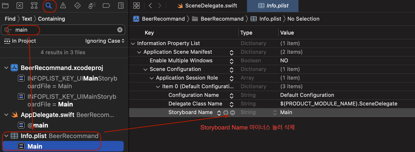The height and width of the screenshot is (152, 415).
Task: Open the Issue navigator warning icon
Action: [x=63, y=5]
